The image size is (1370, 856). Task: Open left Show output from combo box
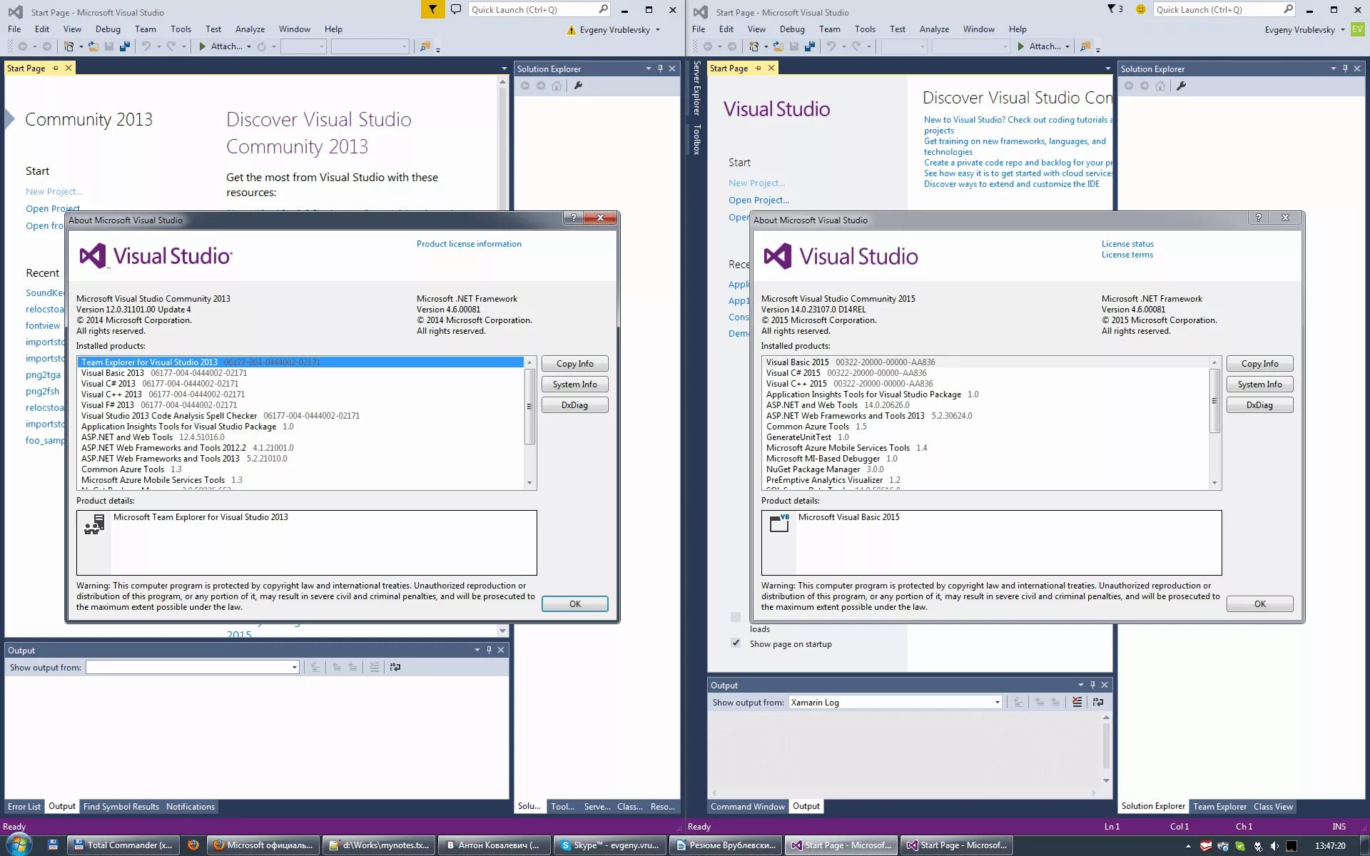pyautogui.click(x=294, y=668)
